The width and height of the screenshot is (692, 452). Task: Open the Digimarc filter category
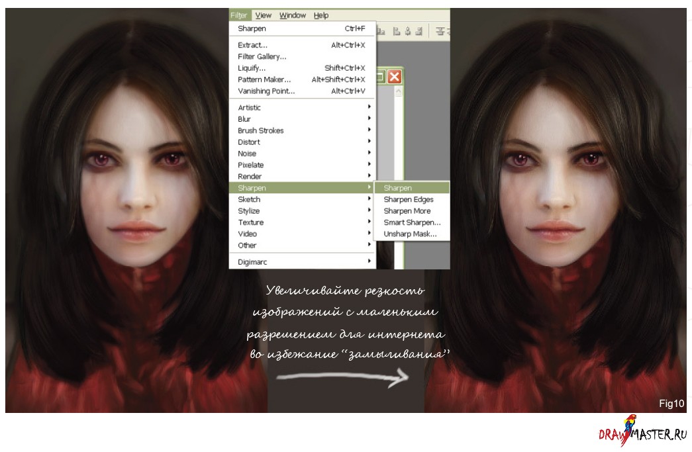click(x=303, y=262)
